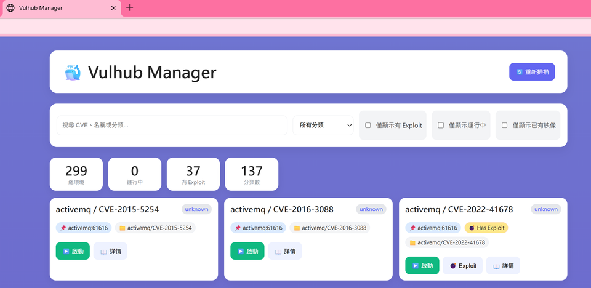Click the Has Exploit badge on CVE-2022-41678
591x288 pixels.
tap(486, 228)
